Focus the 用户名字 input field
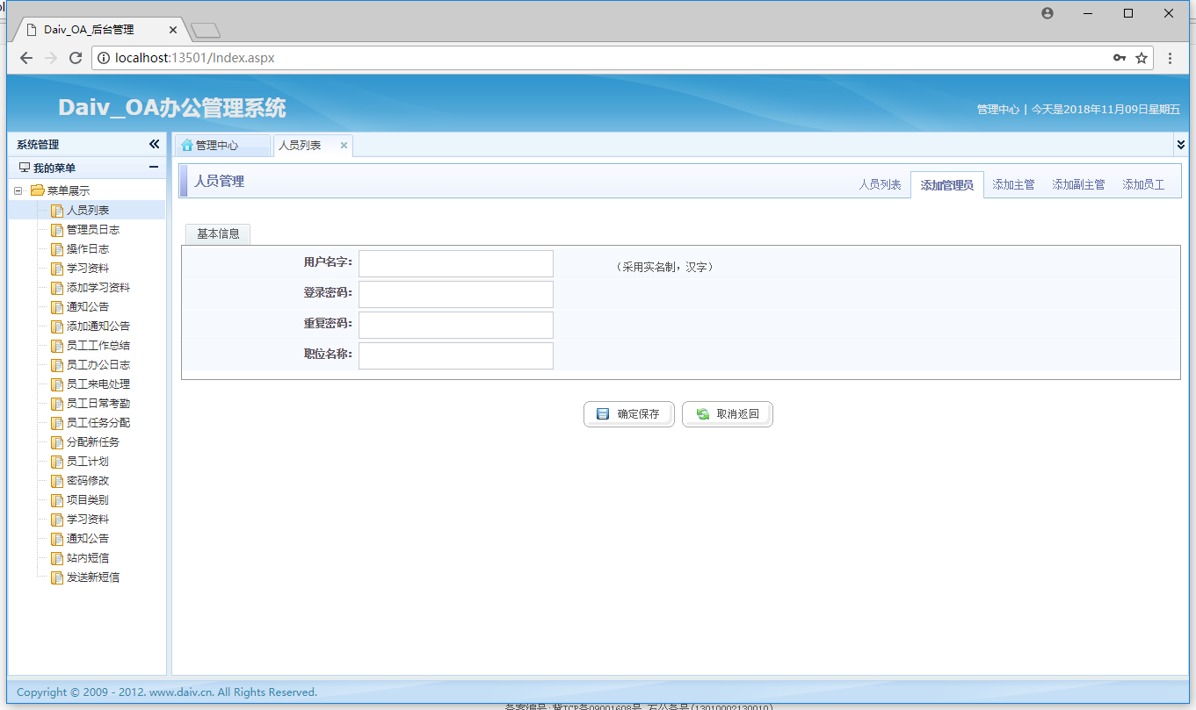Screen dimensions: 1196x710 [456, 264]
